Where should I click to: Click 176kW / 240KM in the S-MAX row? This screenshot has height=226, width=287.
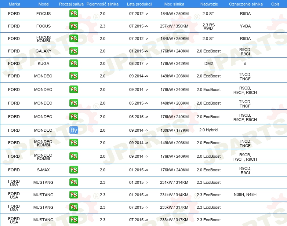(174, 170)
